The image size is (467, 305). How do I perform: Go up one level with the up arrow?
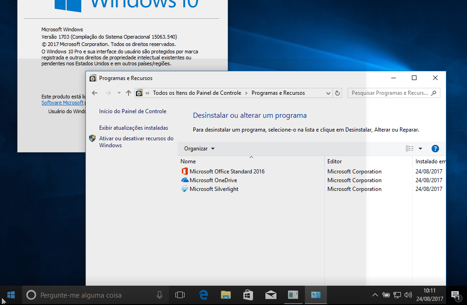pos(129,93)
